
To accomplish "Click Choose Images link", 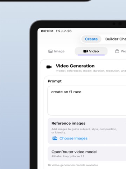I will 73,138.
